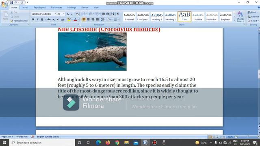
Task: Toggle align text left
Action: pyautogui.click(x=84, y=19)
